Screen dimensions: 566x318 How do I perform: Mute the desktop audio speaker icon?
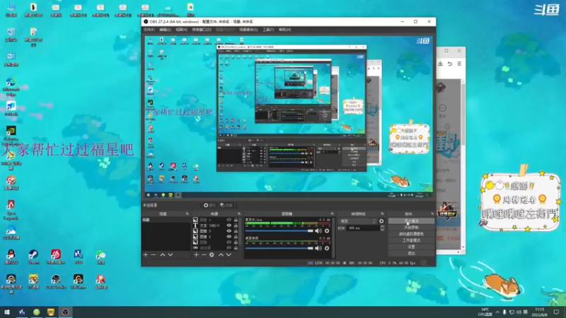(x=318, y=248)
